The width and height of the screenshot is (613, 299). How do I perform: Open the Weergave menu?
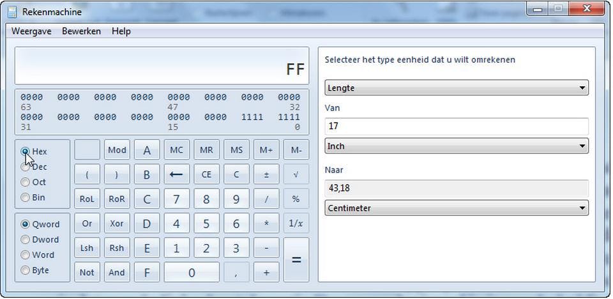pos(31,31)
